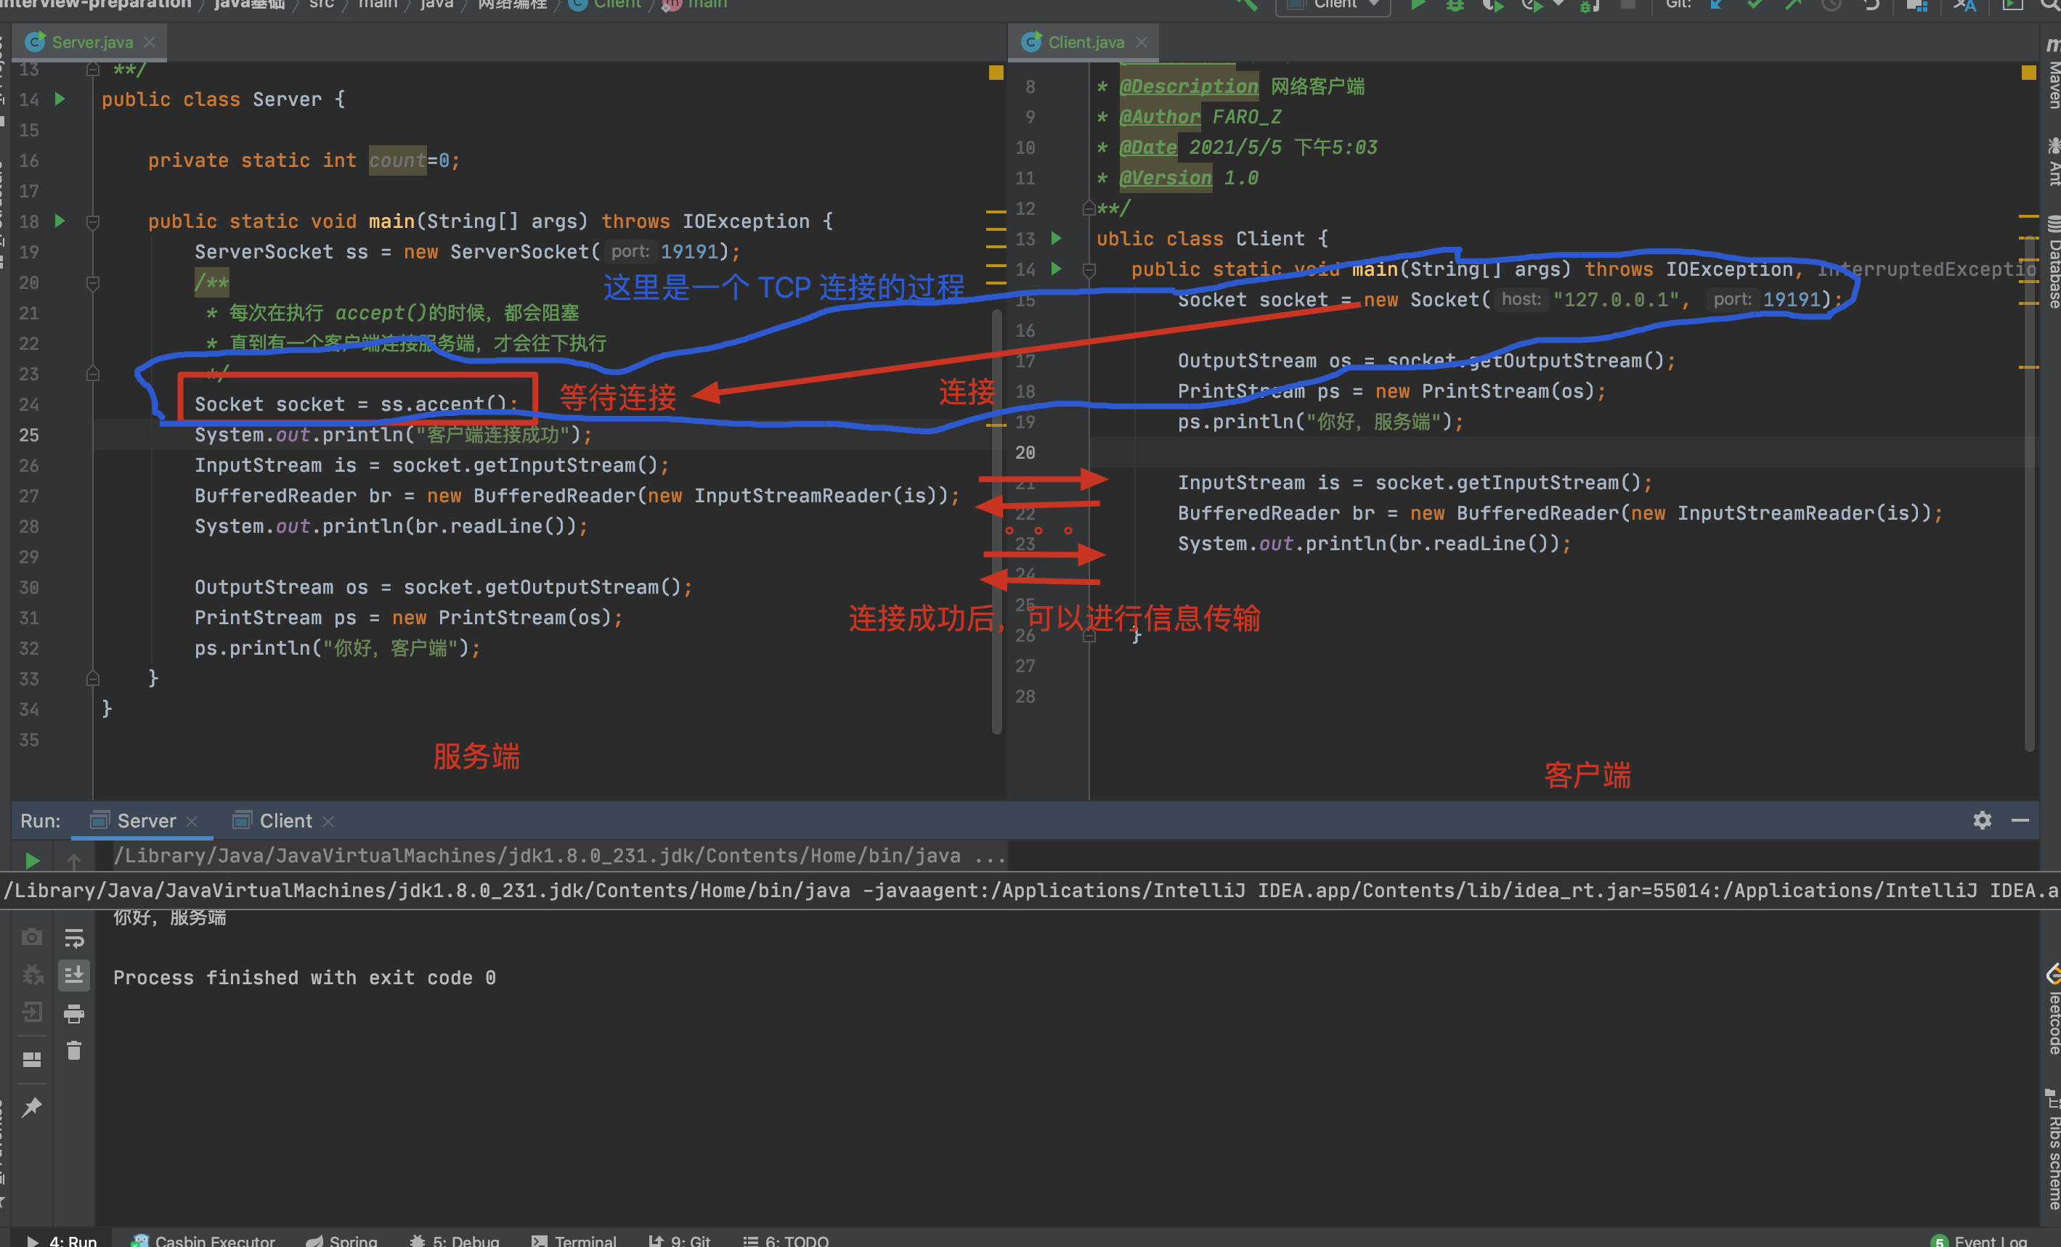
Task: Open the 6: TODO tool window
Action: click(786, 1240)
